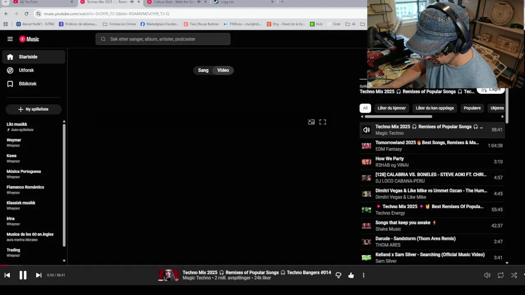525x295 pixels.
Task: Play How We Party by R3HAB
Action: click(432, 162)
